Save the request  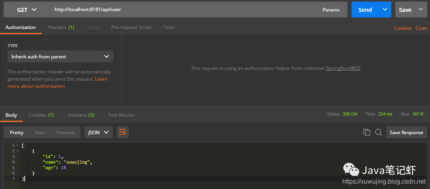pyautogui.click(x=405, y=10)
